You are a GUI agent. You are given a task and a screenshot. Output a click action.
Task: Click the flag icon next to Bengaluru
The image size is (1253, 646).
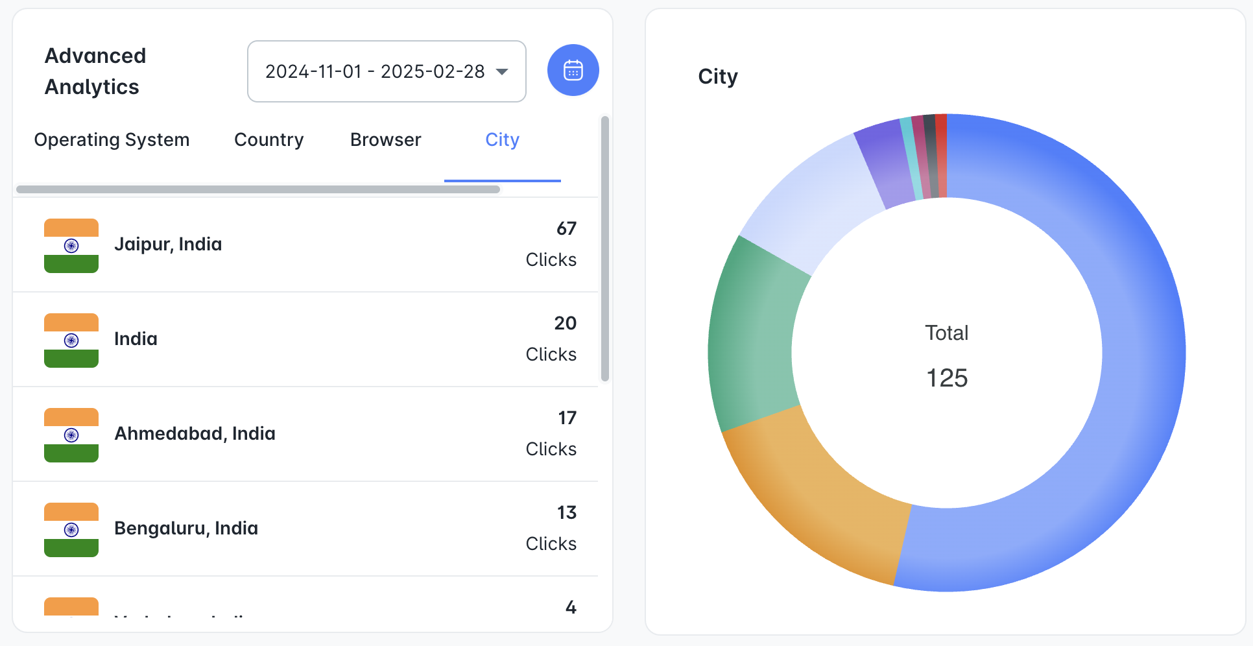coord(71,530)
